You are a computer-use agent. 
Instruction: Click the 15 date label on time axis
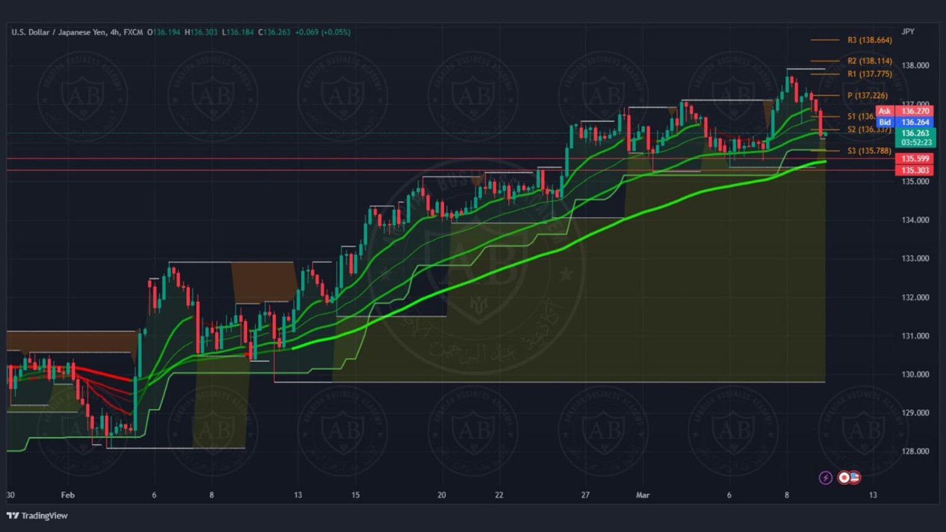(355, 495)
